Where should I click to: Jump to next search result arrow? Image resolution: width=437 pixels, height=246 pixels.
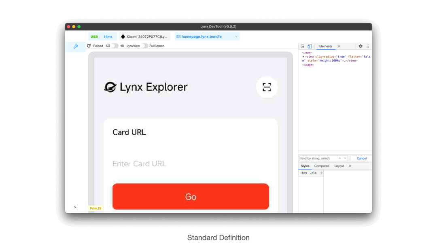click(x=345, y=158)
